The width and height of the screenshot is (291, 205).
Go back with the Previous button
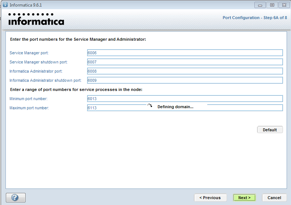click(210, 198)
